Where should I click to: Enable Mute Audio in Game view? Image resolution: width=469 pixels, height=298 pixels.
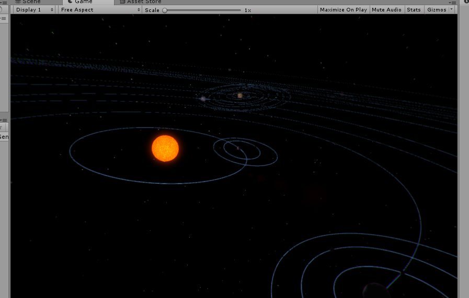coord(386,10)
